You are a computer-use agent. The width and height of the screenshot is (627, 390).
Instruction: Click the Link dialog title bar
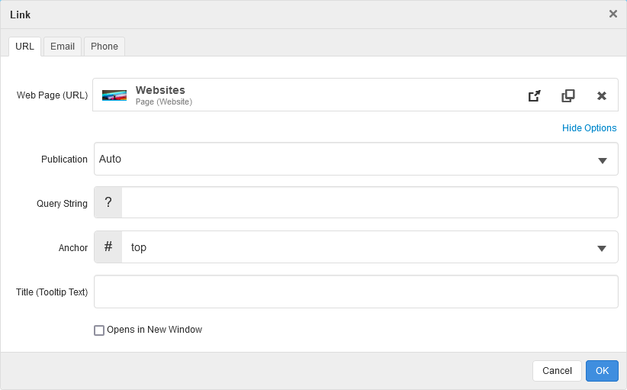click(305, 15)
